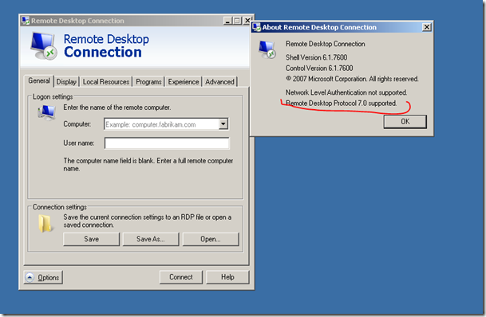Screen dimensions: 486x317
Task: Click the Connect button
Action: [x=181, y=277]
